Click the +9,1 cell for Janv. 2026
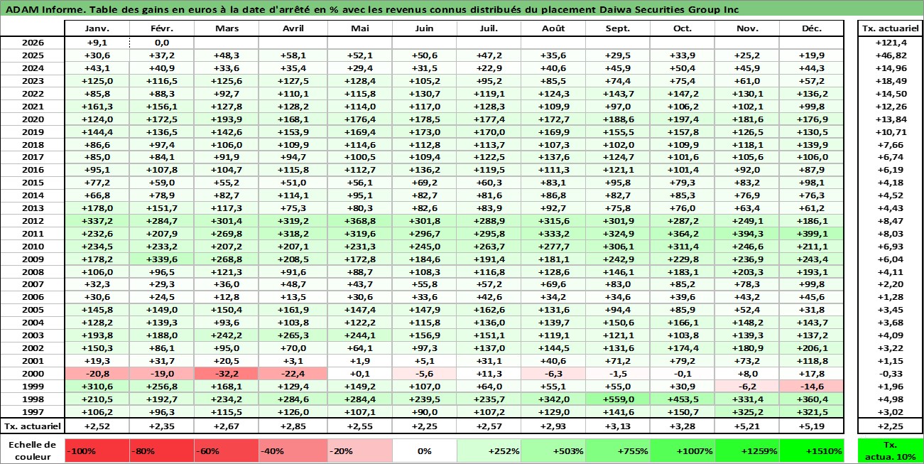Screen dimensions: 924x464 click(97, 42)
